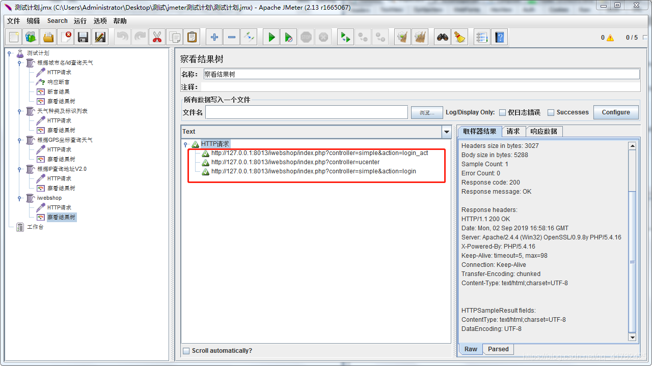The height and width of the screenshot is (366, 652).
Task: Click the 浏览... browse button
Action: pos(427,112)
